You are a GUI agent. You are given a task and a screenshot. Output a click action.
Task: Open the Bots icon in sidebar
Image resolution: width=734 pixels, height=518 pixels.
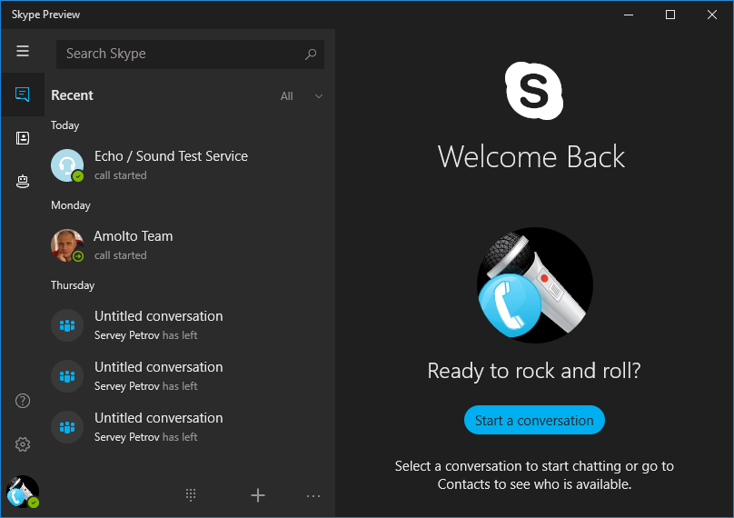point(23,181)
